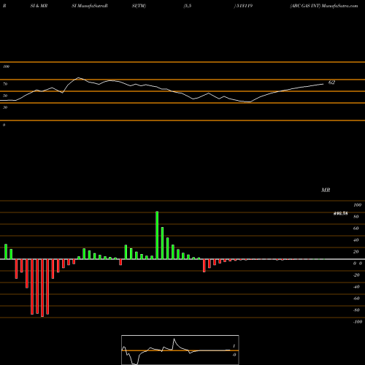365x365 pixels.
Task: Click the MR axis label -100
Action: (358, 322)
